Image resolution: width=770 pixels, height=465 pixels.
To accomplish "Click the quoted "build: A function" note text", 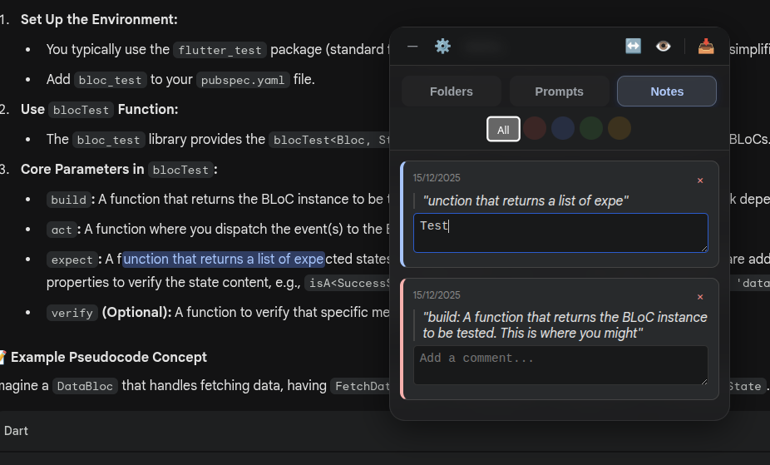I will point(565,325).
